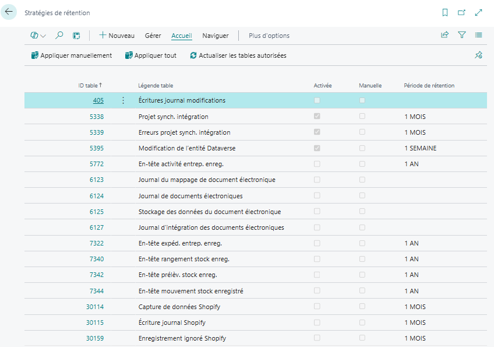Open table ID 5395 link
The image size is (494, 347).
tap(96, 148)
